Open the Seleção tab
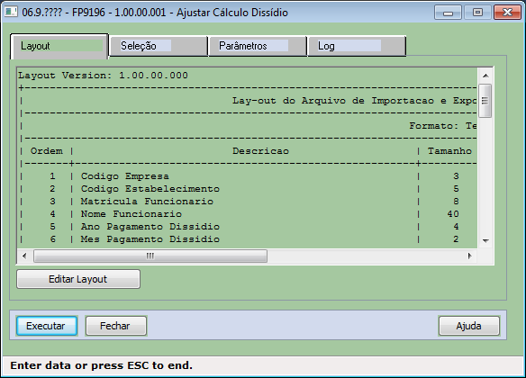The width and height of the screenshot is (526, 378). point(158,46)
